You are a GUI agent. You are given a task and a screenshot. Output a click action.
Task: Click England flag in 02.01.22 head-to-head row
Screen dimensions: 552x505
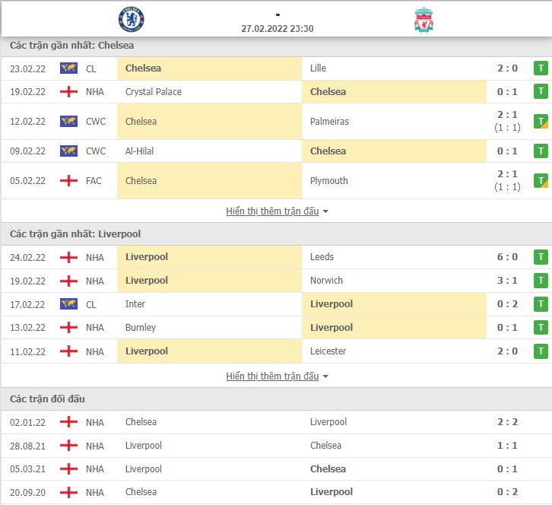68,422
